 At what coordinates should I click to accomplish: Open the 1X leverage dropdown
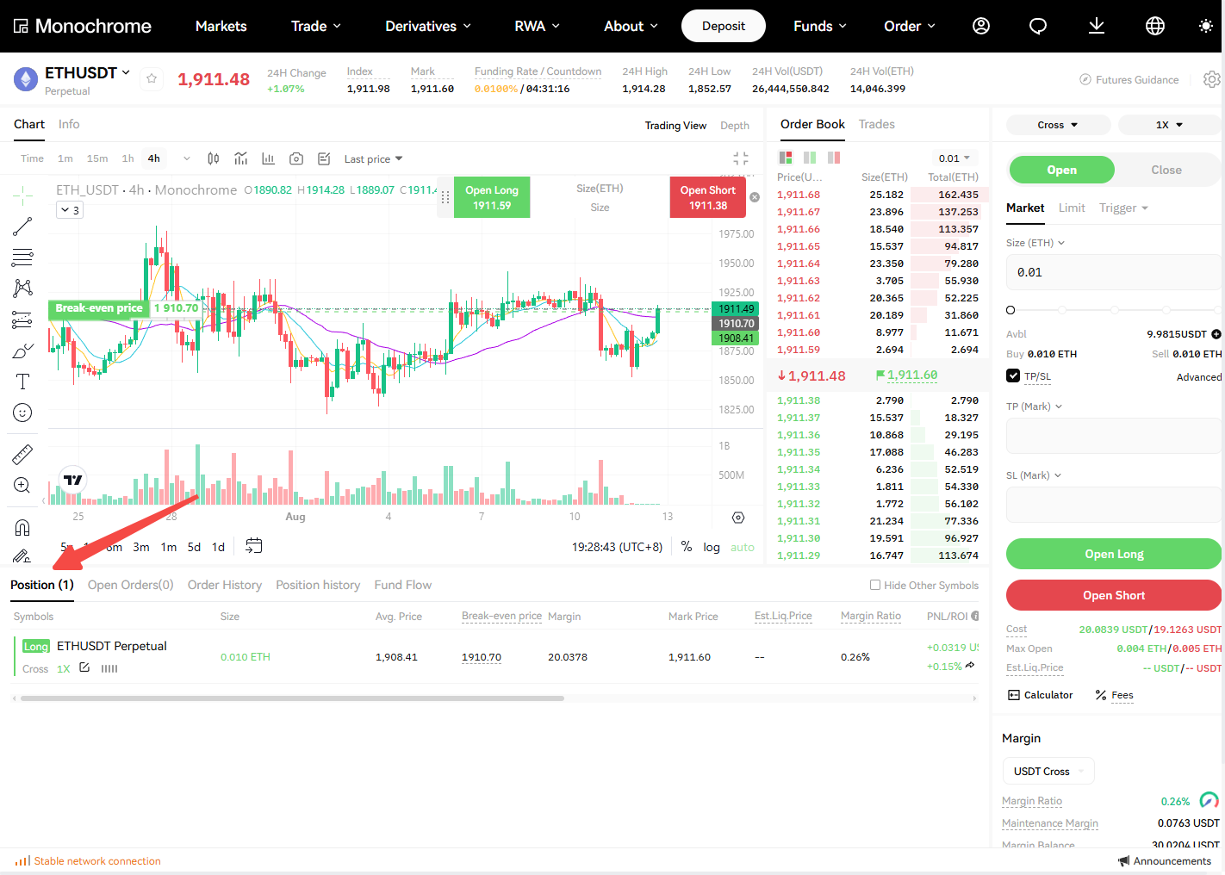(x=1169, y=125)
